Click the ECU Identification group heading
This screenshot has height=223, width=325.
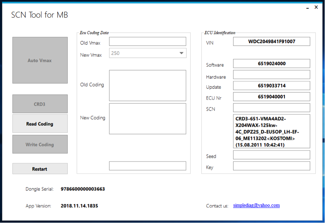point(220,33)
